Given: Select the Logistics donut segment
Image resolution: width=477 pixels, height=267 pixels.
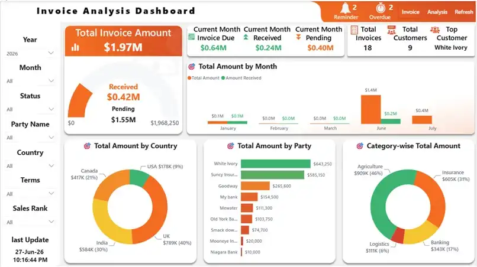Looking at the screenshot, I should (397, 235).
